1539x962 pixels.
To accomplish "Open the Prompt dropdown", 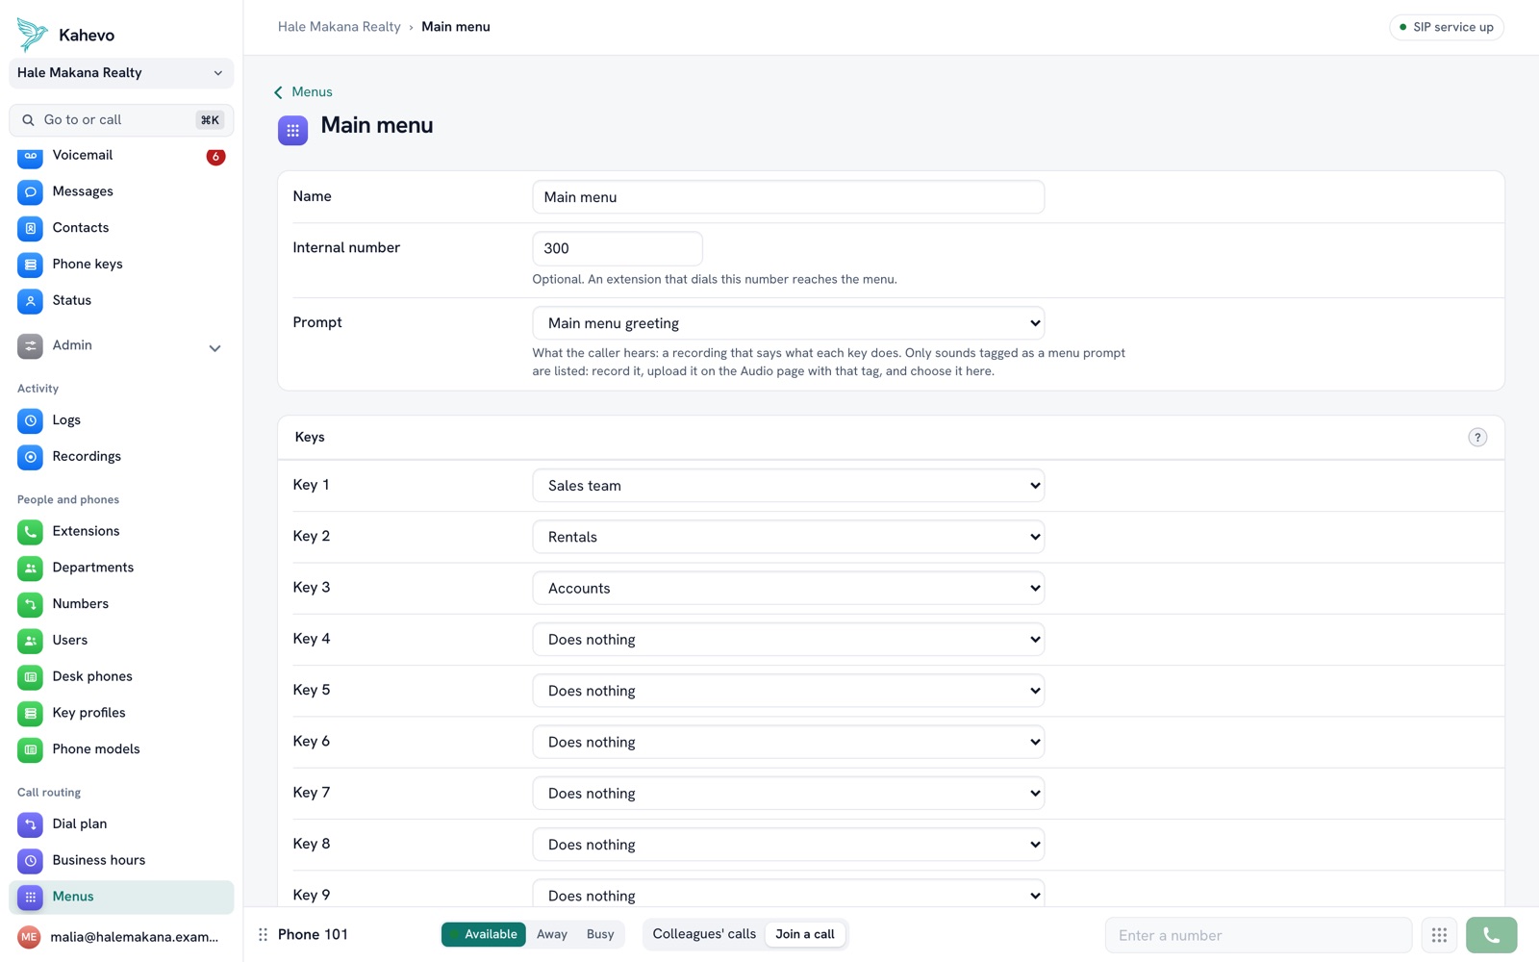I will point(788,323).
